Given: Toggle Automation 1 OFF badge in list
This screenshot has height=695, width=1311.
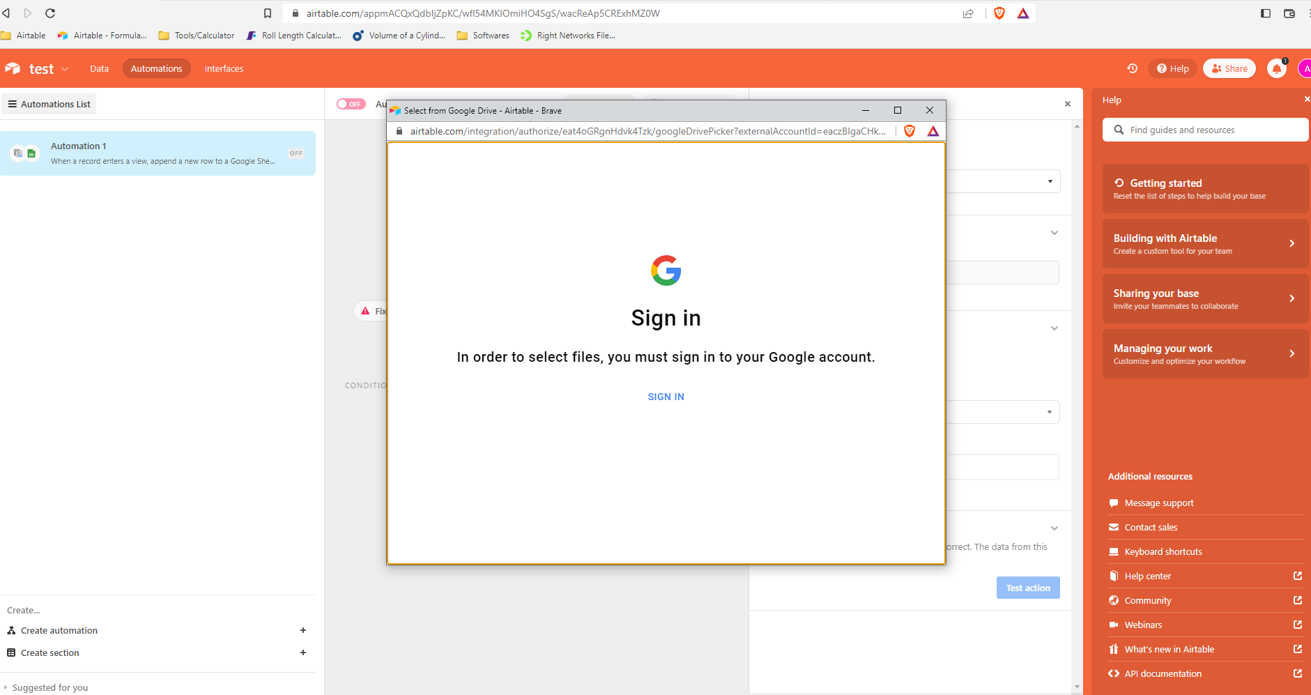Looking at the screenshot, I should click(x=296, y=153).
